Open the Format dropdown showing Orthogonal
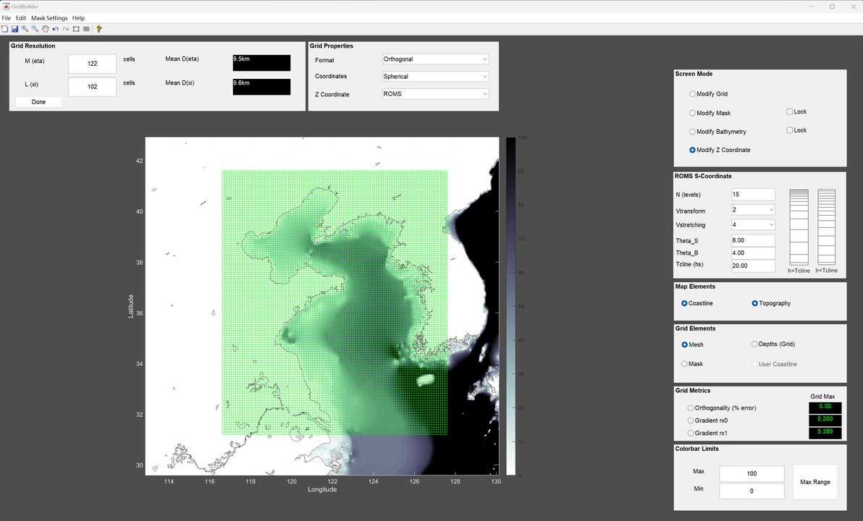The height and width of the screenshot is (521, 863). (x=435, y=59)
